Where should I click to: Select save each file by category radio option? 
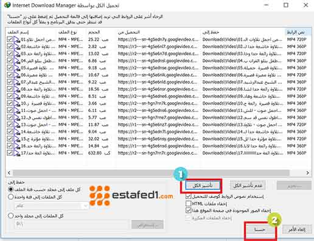click(10, 189)
